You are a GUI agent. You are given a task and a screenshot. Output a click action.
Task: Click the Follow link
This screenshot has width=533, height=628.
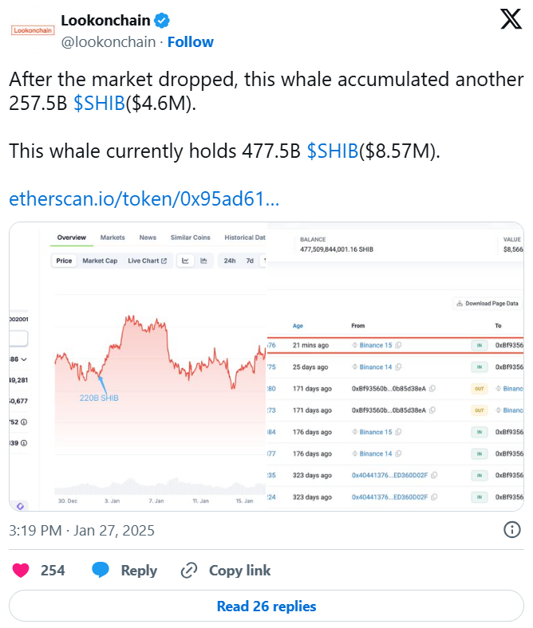pos(190,41)
